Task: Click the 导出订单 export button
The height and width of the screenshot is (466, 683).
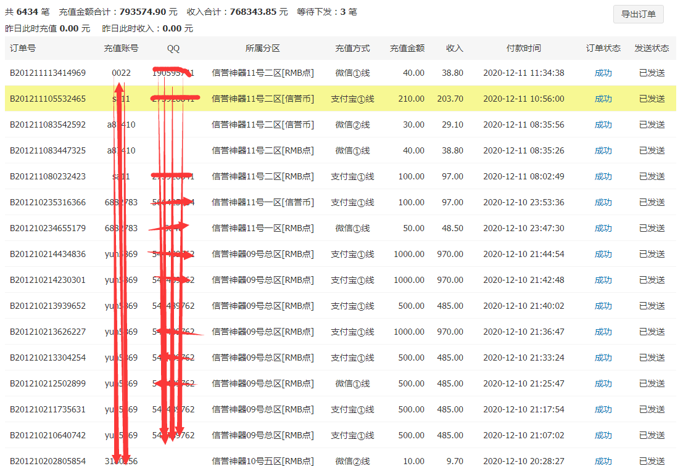Action: pos(639,14)
